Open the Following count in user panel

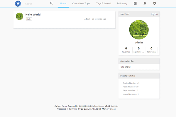pos(151,50)
